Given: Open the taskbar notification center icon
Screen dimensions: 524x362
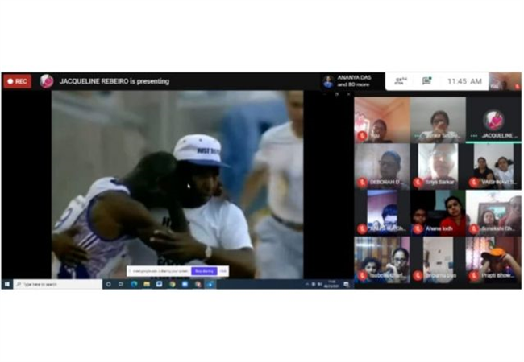Looking at the screenshot, I should tap(346, 284).
